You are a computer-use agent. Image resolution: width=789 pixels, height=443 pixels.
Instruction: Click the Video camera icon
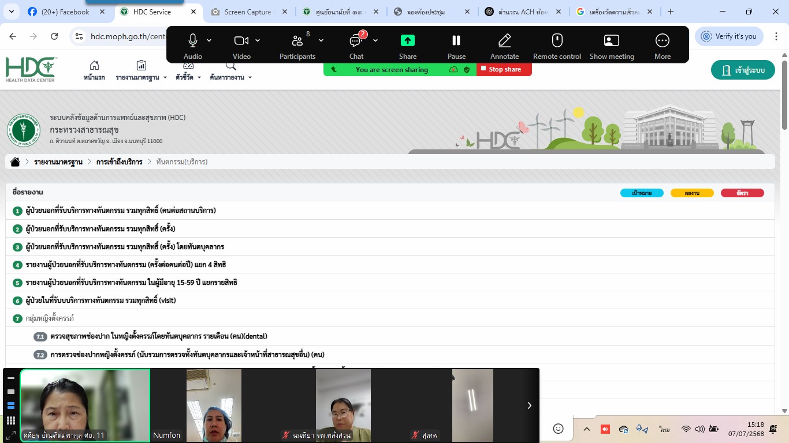click(241, 40)
